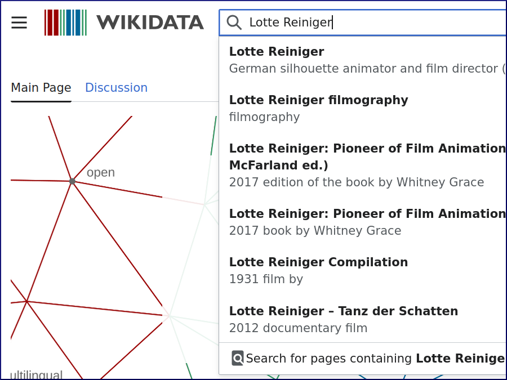Select Lotte Reiniger – Tanz der Schatten documentary
The width and height of the screenshot is (507, 380).
363,319
